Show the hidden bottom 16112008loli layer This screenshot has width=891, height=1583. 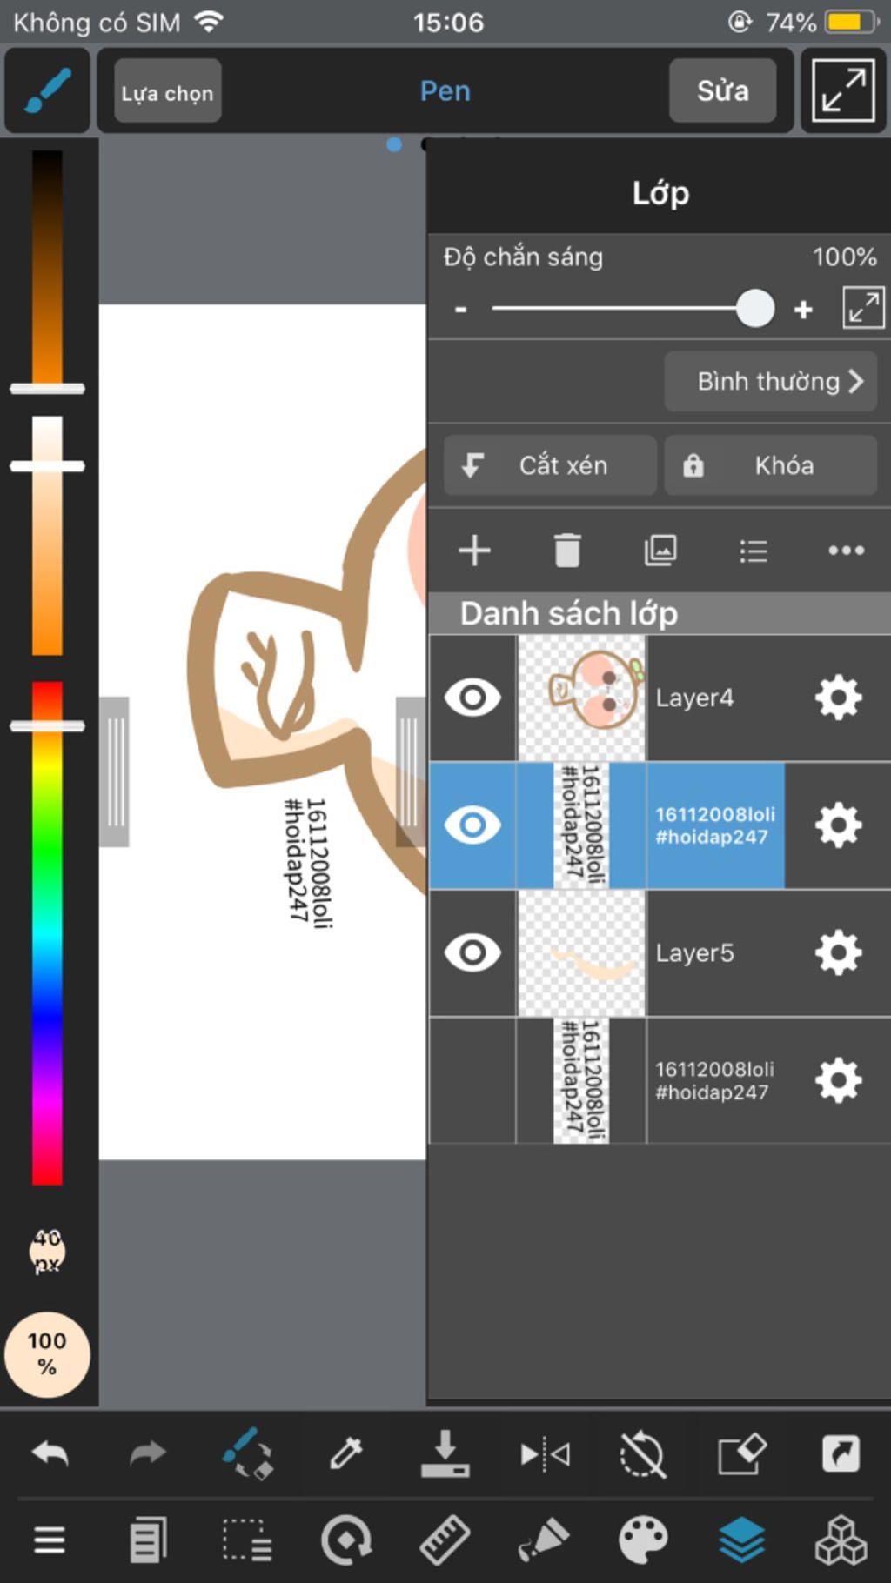(472, 1080)
